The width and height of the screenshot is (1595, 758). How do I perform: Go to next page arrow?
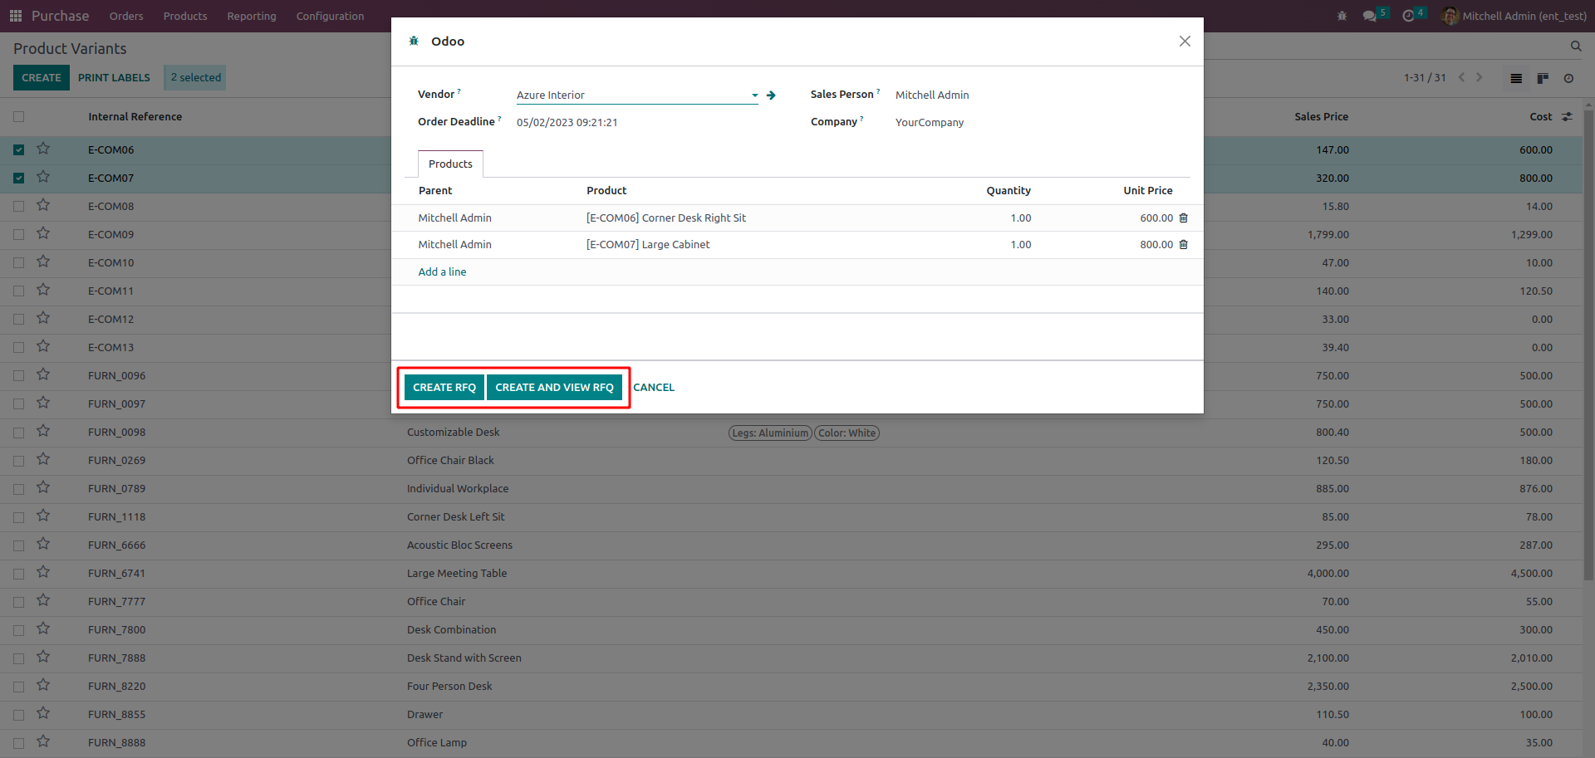(x=1480, y=77)
